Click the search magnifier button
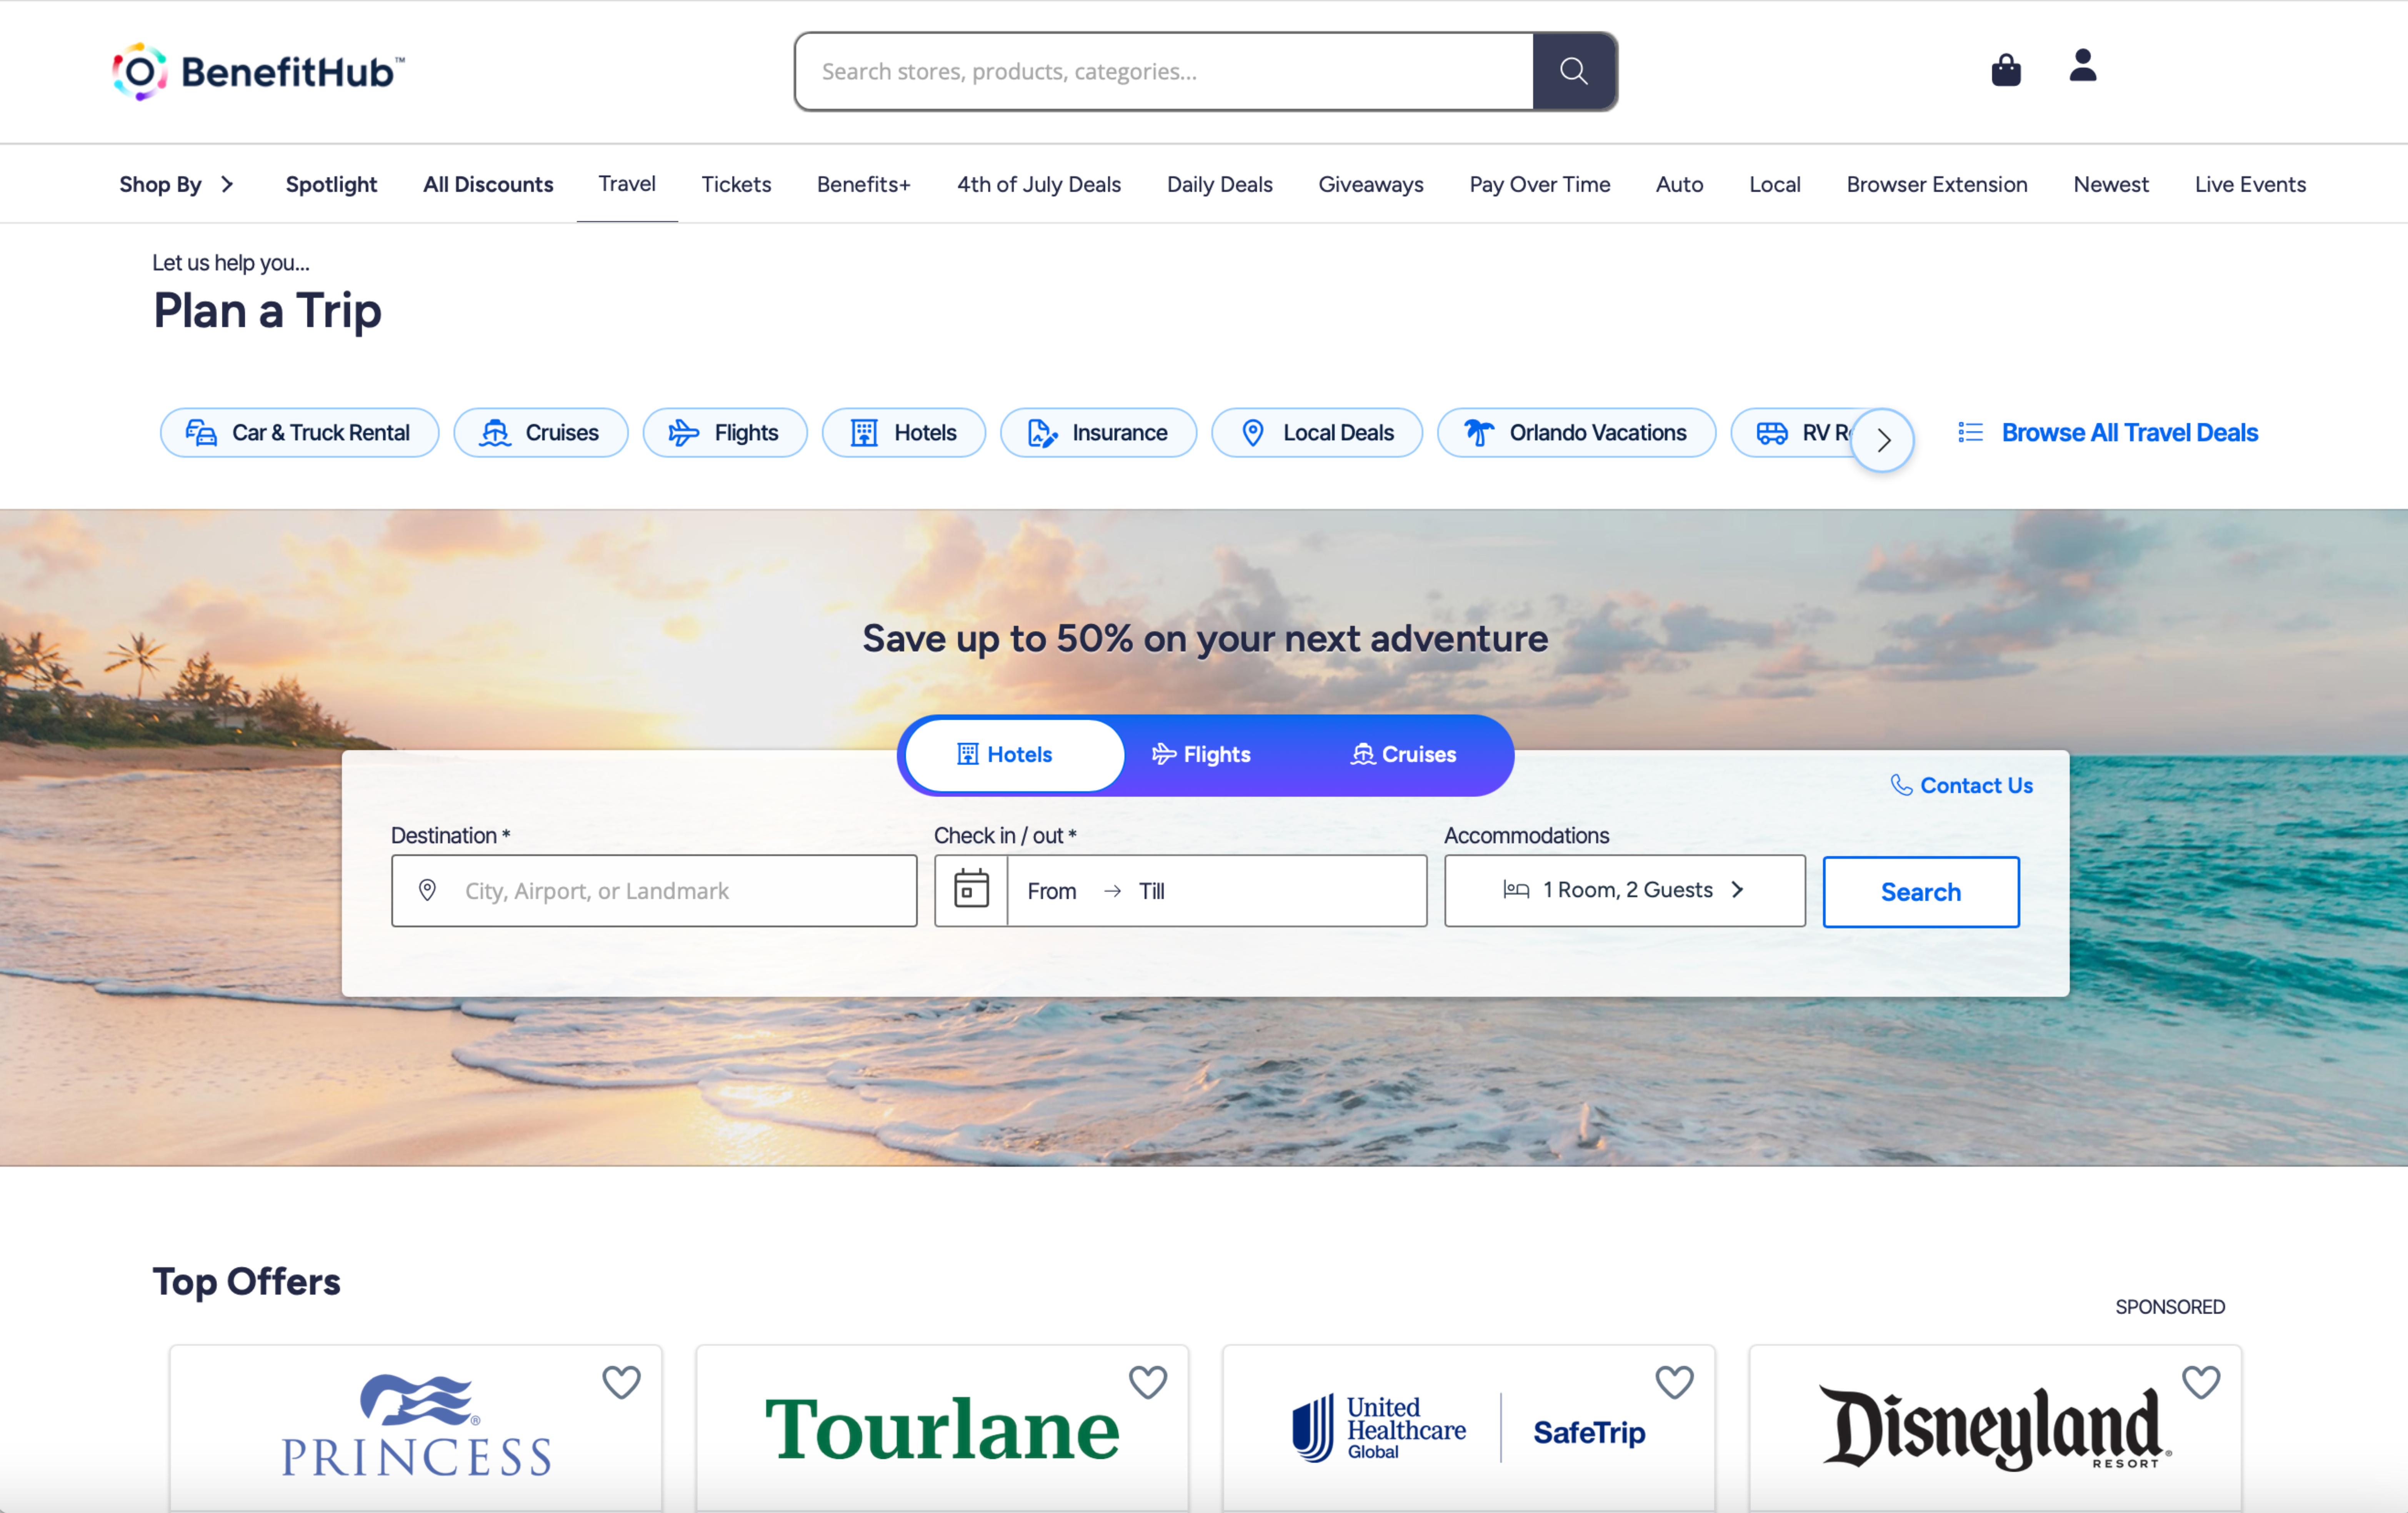This screenshot has width=2408, height=1513. 1574,71
